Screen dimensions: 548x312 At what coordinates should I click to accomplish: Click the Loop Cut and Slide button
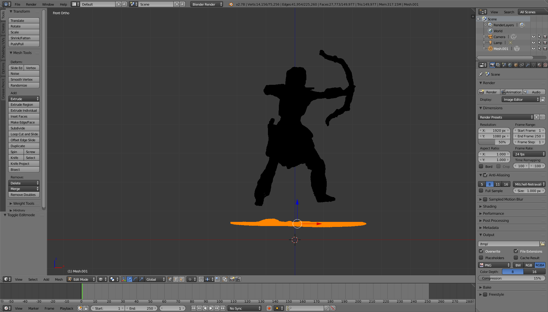click(24, 134)
